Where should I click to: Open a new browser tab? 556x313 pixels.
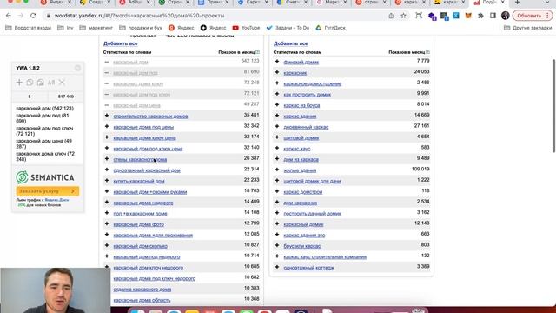click(518, 3)
